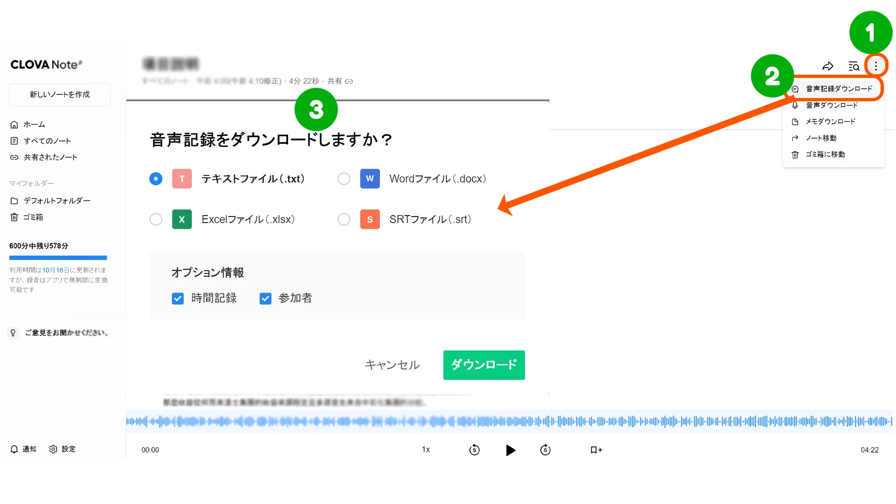The height and width of the screenshot is (504, 896).
Task: Select Excelファイル (.xlsx) radio option
Action: pos(156,219)
